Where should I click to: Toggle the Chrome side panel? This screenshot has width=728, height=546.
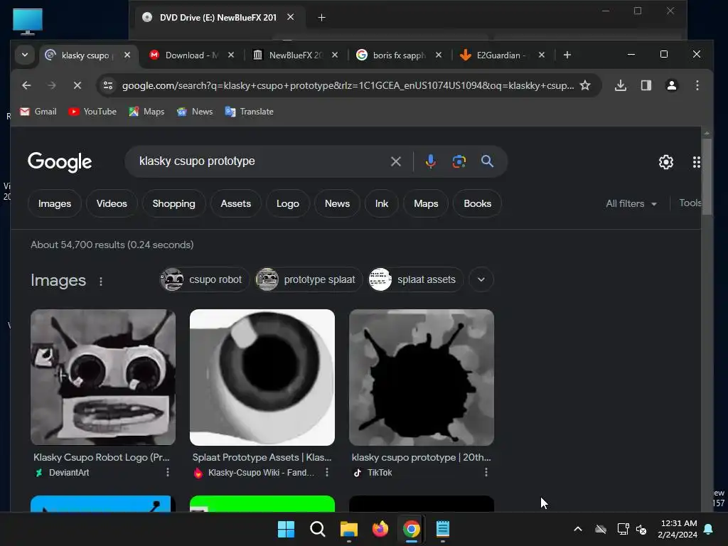pos(646,85)
